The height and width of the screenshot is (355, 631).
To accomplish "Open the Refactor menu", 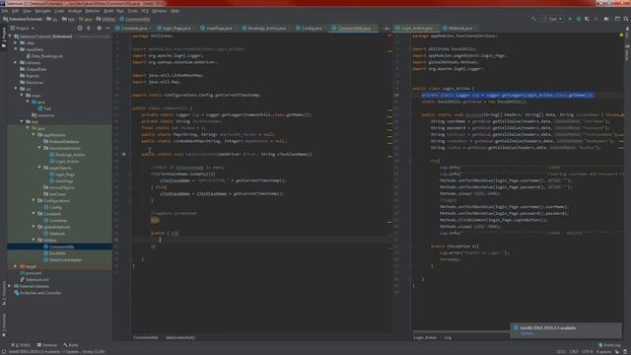I will (x=92, y=11).
